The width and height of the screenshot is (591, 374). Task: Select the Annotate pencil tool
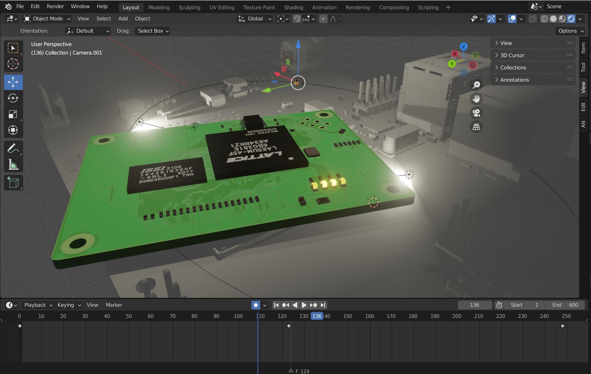pos(13,149)
